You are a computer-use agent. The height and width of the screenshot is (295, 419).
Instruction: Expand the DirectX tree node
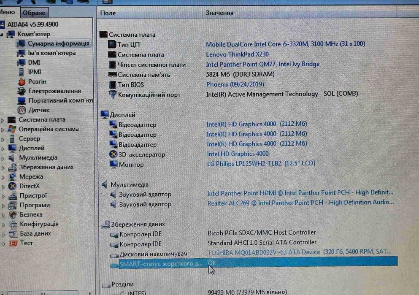coord(3,187)
